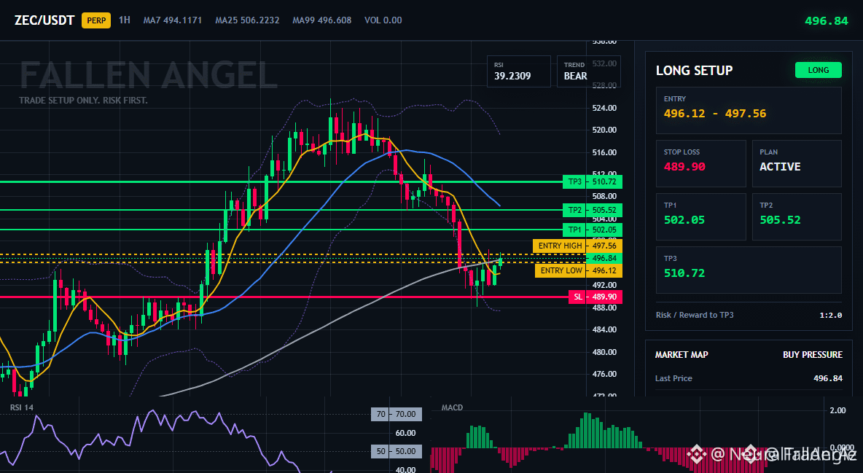Click the PLAN ACTIVE card

[x=797, y=163]
